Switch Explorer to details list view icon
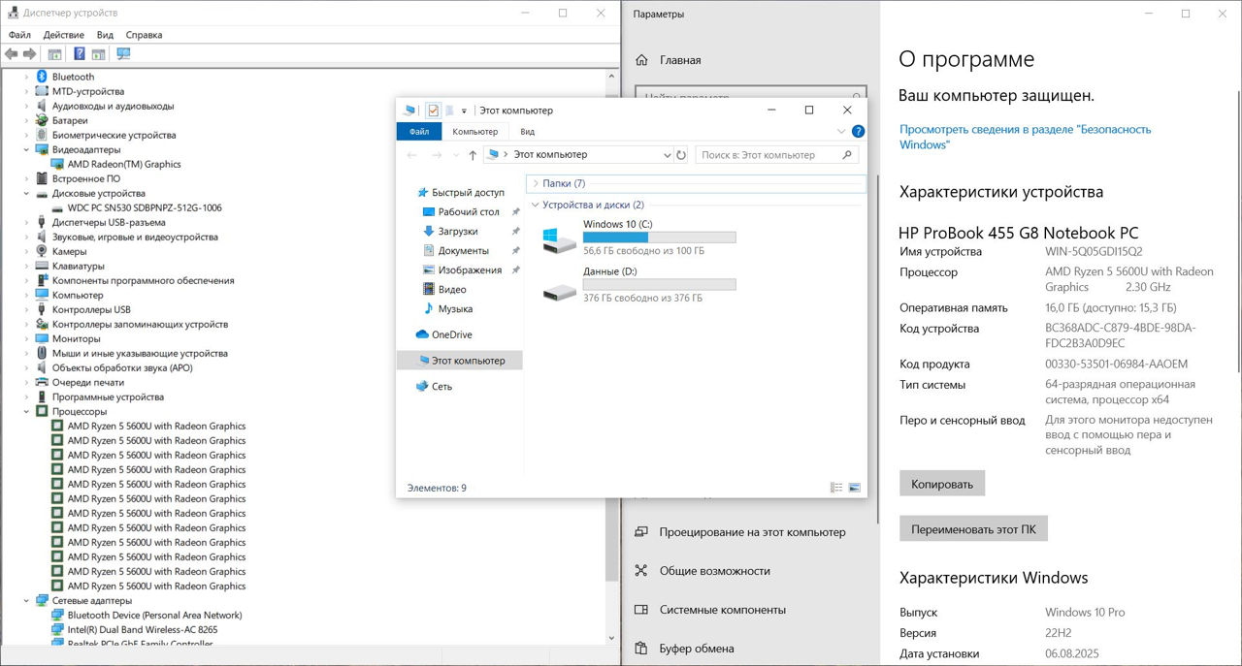This screenshot has height=666, width=1242. point(836,488)
